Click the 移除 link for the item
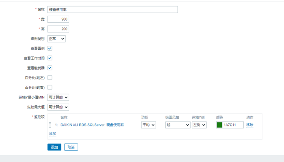The height and width of the screenshot is (162, 284). point(249,125)
